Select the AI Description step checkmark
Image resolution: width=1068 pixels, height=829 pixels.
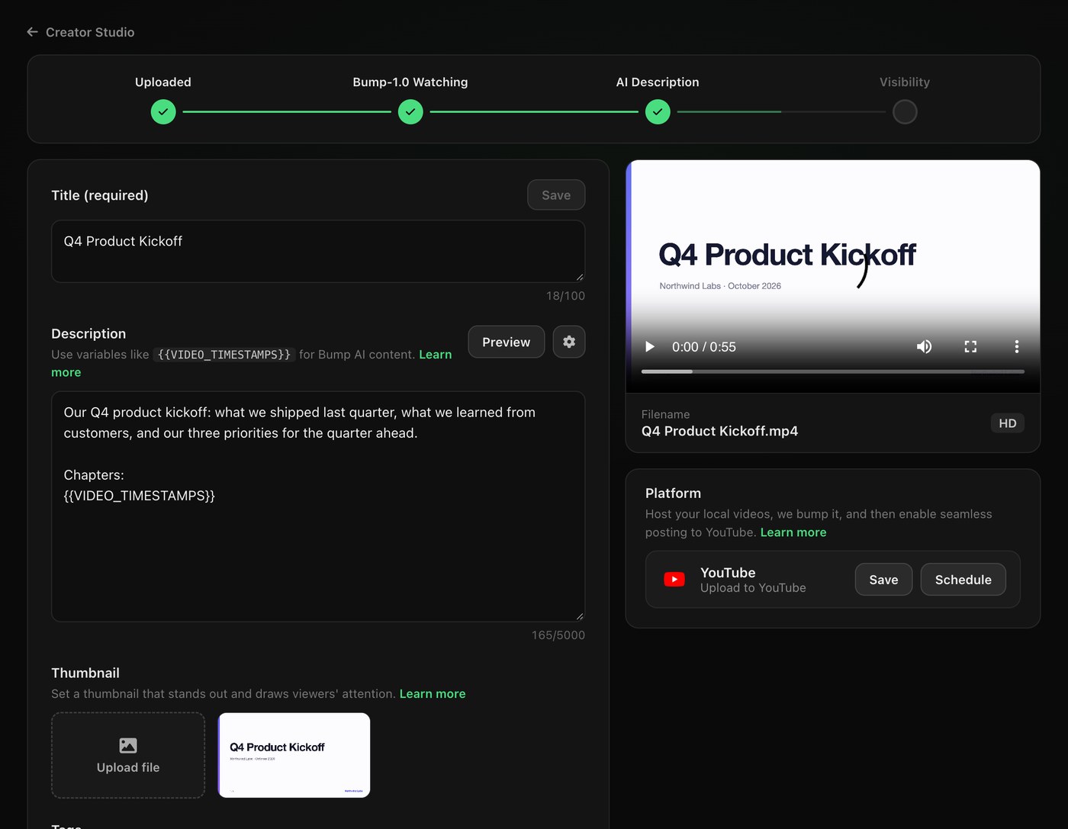[x=658, y=112]
